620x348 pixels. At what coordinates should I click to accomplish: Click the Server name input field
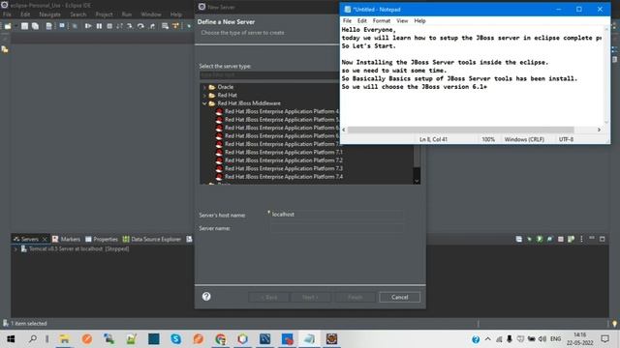pos(337,228)
